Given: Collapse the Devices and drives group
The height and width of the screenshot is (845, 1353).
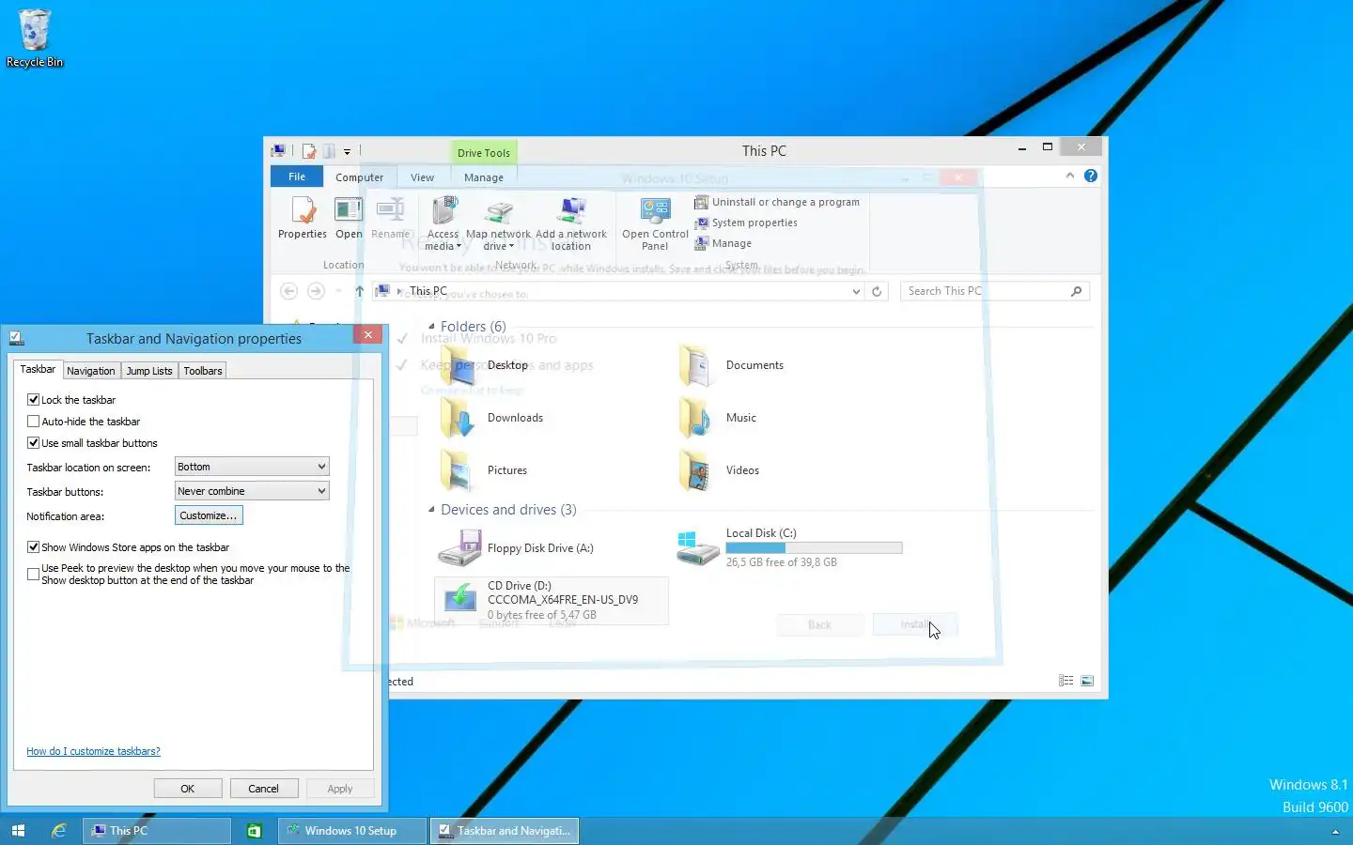Looking at the screenshot, I should (431, 510).
